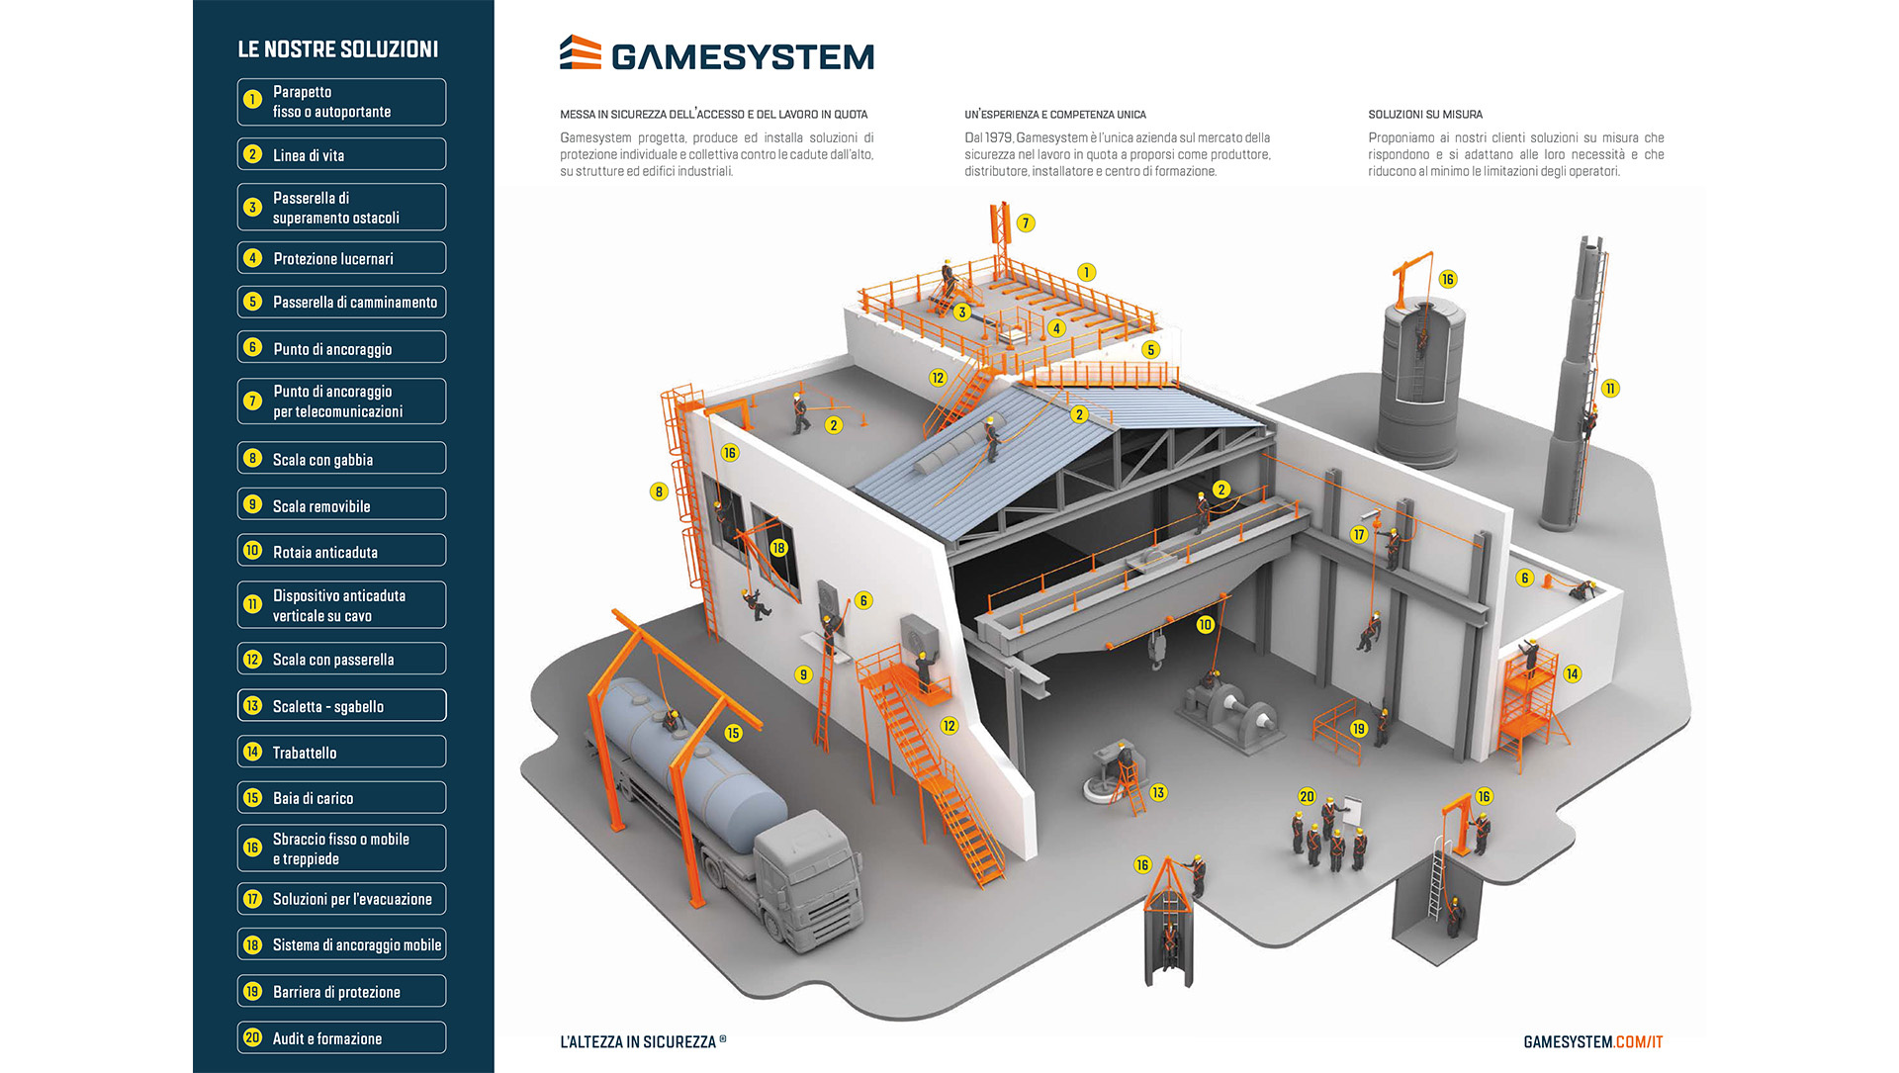Image resolution: width=1899 pixels, height=1073 pixels.
Task: Click the Gamesystem logo
Action: click(717, 53)
